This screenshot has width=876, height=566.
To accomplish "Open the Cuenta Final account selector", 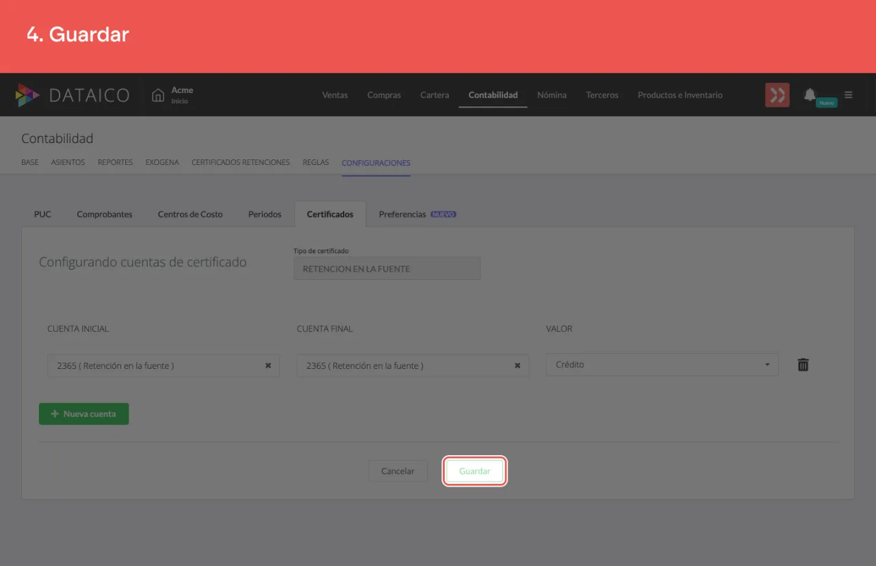I will coord(413,365).
